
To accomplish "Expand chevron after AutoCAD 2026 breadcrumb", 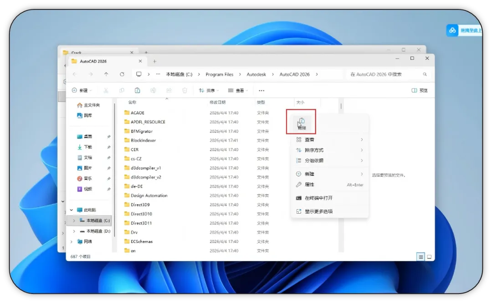I will click(x=317, y=74).
